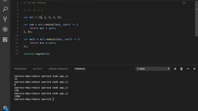Switch to the DEBUG CONSOLE tab
The height and width of the screenshot is (111, 198).
[58, 69]
